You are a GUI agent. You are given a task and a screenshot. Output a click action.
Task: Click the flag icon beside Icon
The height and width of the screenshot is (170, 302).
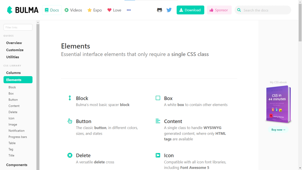click(x=158, y=155)
